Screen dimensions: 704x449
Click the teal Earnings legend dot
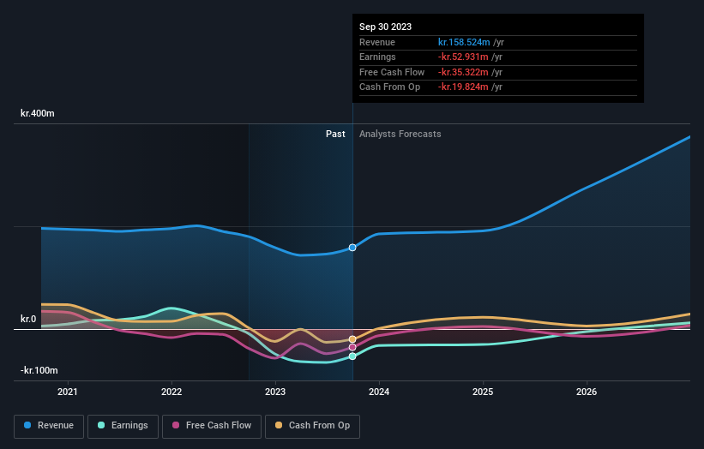(x=101, y=425)
